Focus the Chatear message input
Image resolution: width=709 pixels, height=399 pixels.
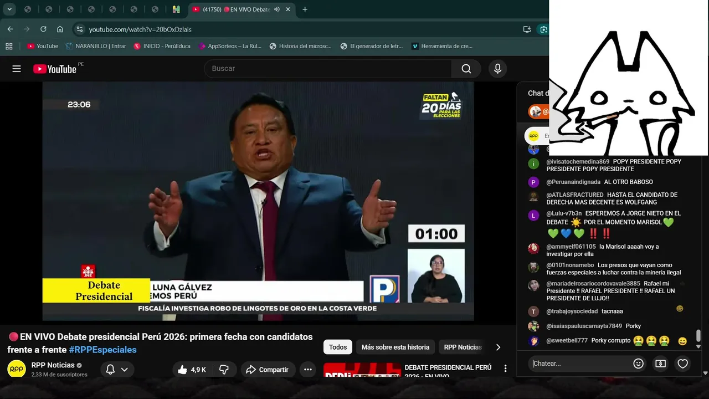tap(579, 364)
